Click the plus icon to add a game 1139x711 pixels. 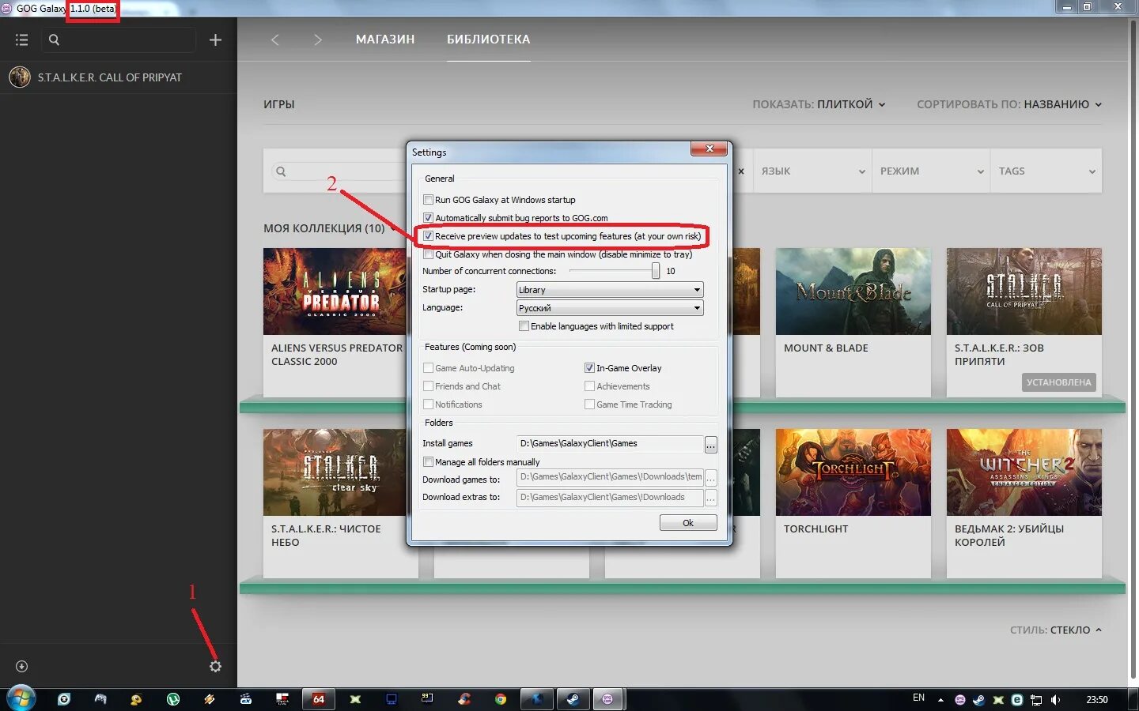click(x=215, y=39)
